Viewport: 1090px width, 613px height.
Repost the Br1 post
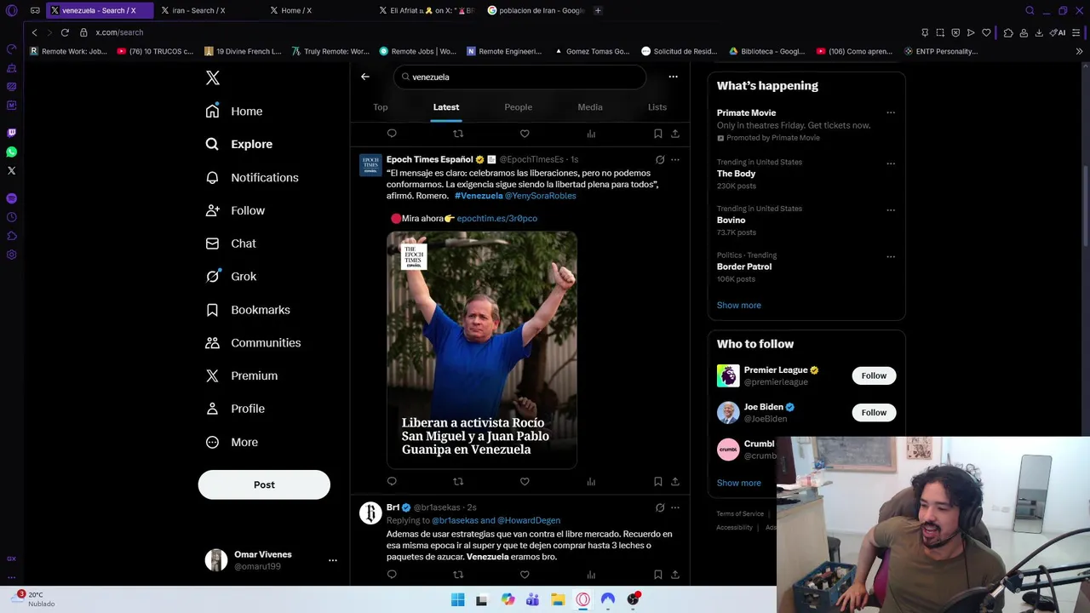pos(458,575)
